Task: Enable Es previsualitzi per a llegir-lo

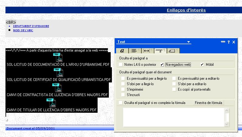Action: coord(123,79)
